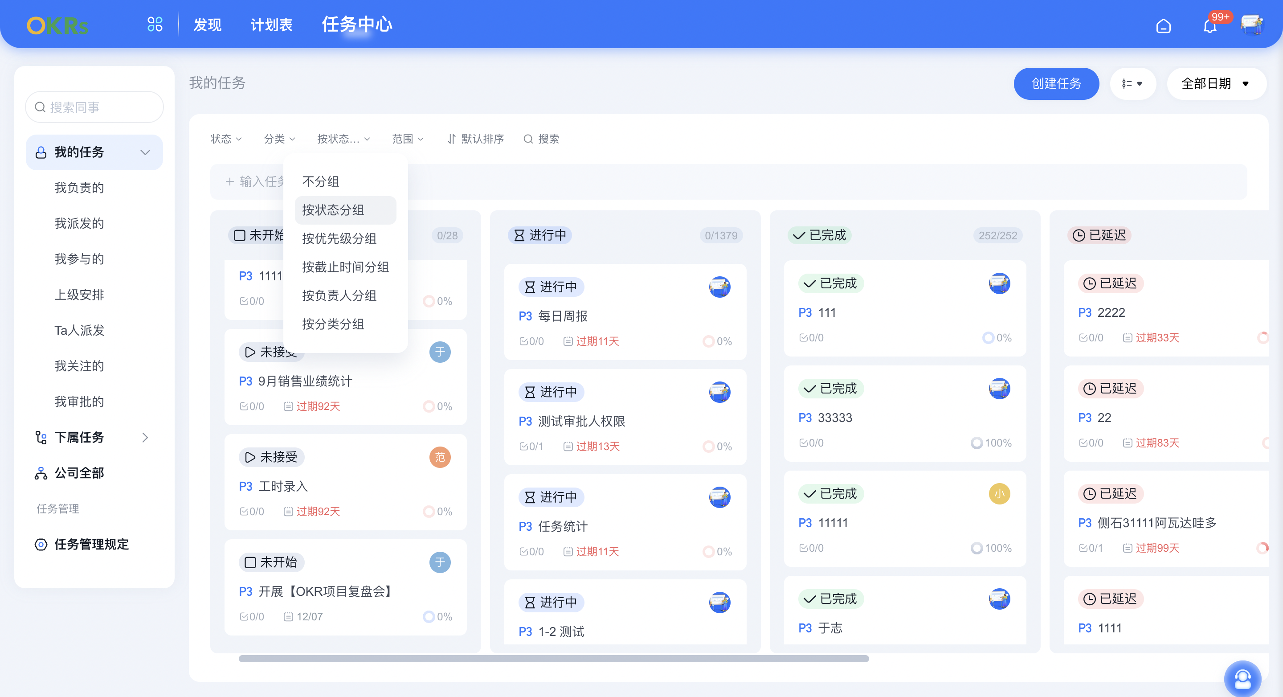Open the 按状态… grouping dropdown

tap(343, 139)
